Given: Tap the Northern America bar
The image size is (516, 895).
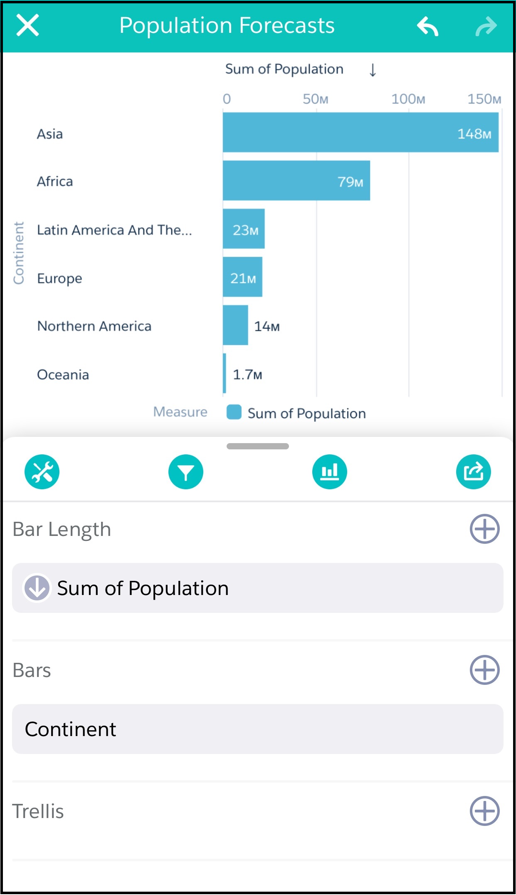Looking at the screenshot, I should point(235,325).
